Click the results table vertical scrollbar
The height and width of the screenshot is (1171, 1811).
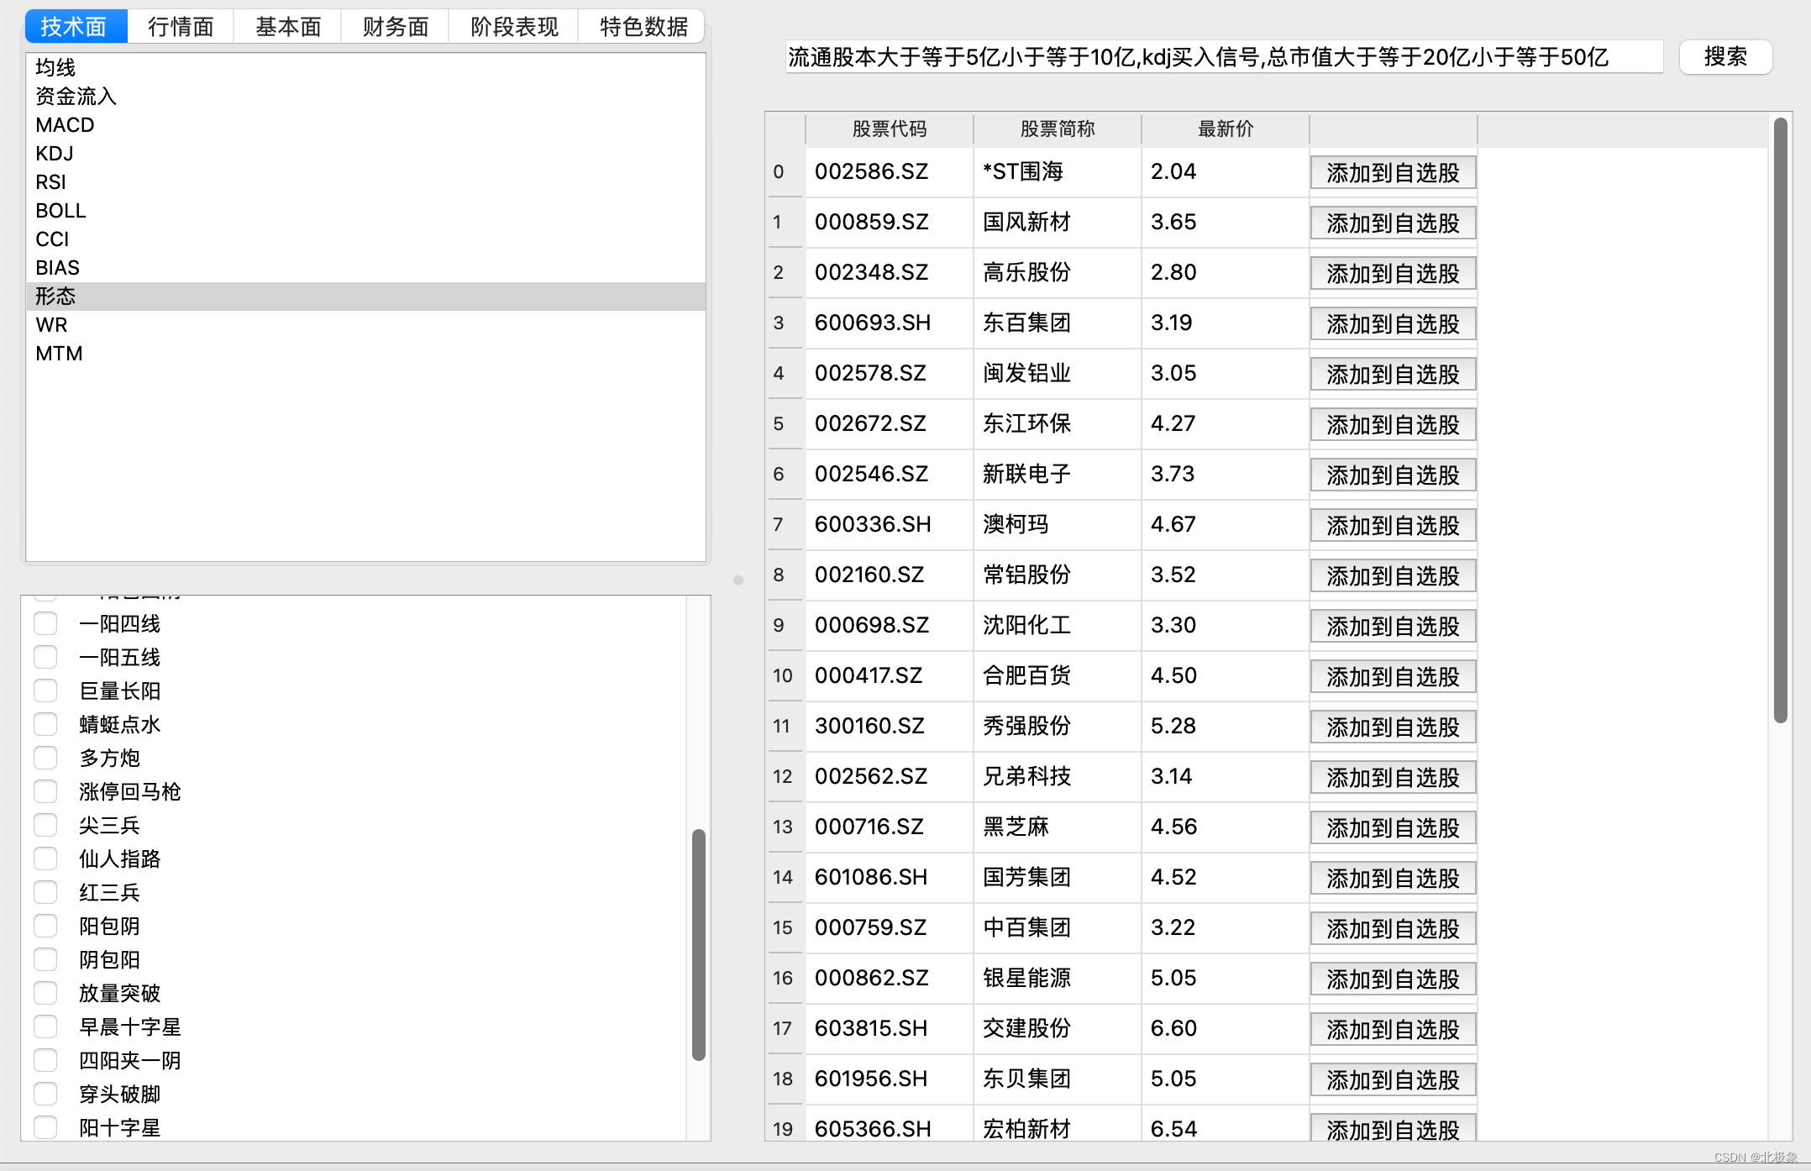coord(1780,420)
